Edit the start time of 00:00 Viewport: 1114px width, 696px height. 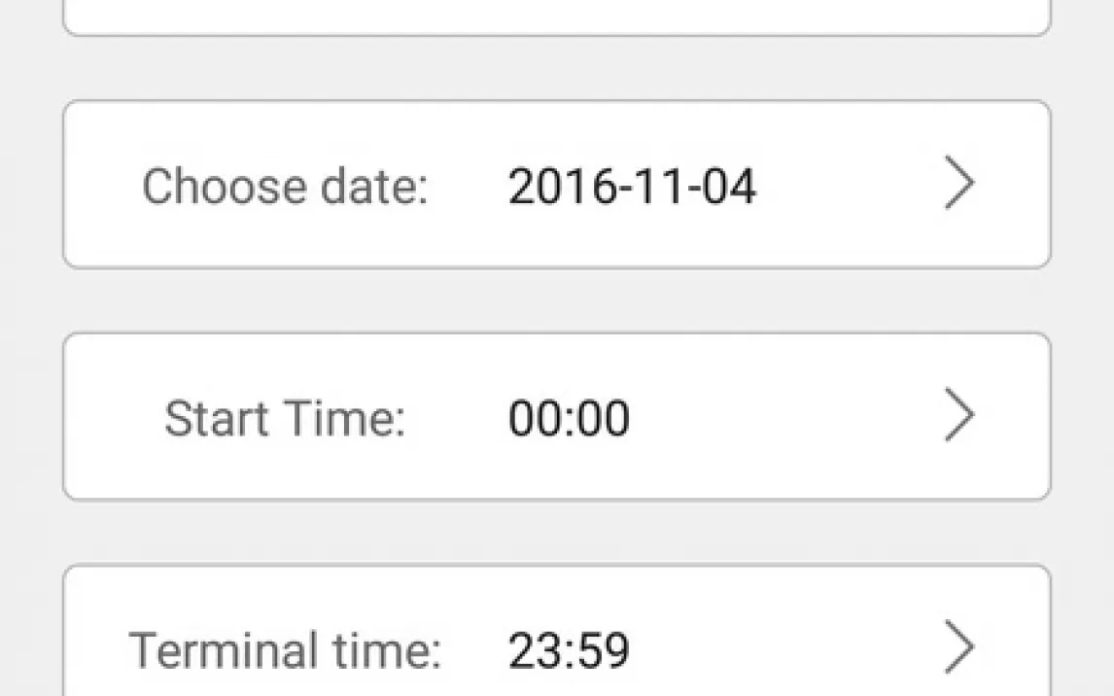coord(569,418)
